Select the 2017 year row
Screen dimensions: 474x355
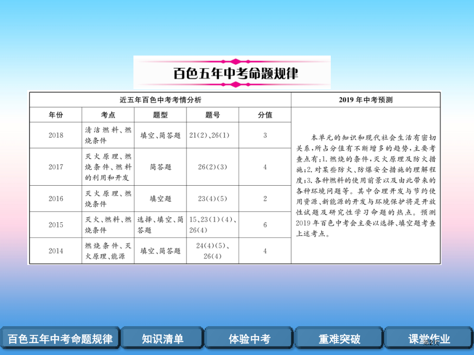click(55, 167)
